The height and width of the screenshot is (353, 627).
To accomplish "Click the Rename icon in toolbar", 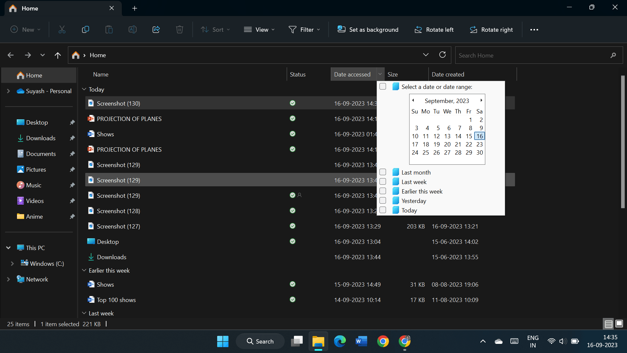I will (x=132, y=30).
